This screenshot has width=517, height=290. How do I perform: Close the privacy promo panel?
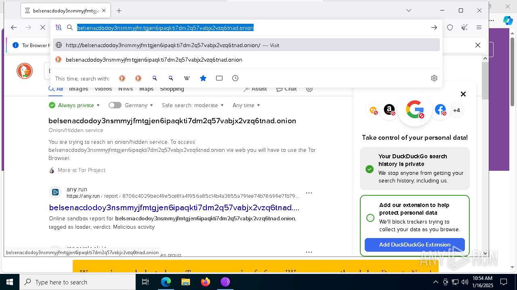point(463,94)
